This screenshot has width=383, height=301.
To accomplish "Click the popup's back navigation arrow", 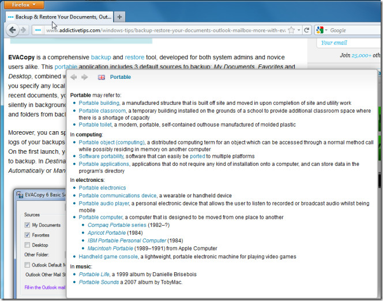I will point(74,77).
